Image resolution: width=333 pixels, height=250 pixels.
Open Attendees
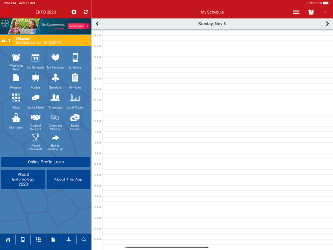(55, 101)
